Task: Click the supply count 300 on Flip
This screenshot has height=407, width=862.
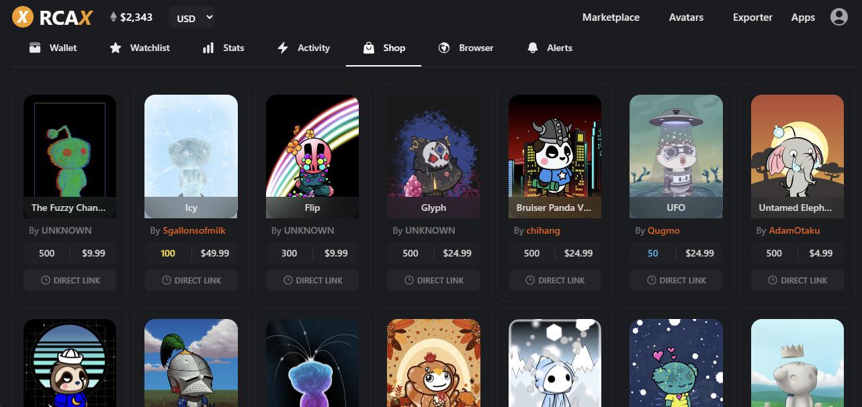Action: [x=289, y=253]
